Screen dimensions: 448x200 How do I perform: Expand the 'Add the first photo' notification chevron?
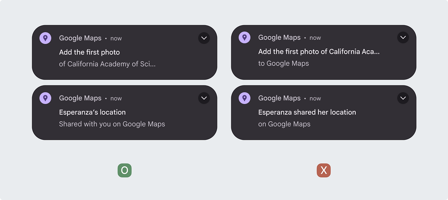pyautogui.click(x=204, y=38)
